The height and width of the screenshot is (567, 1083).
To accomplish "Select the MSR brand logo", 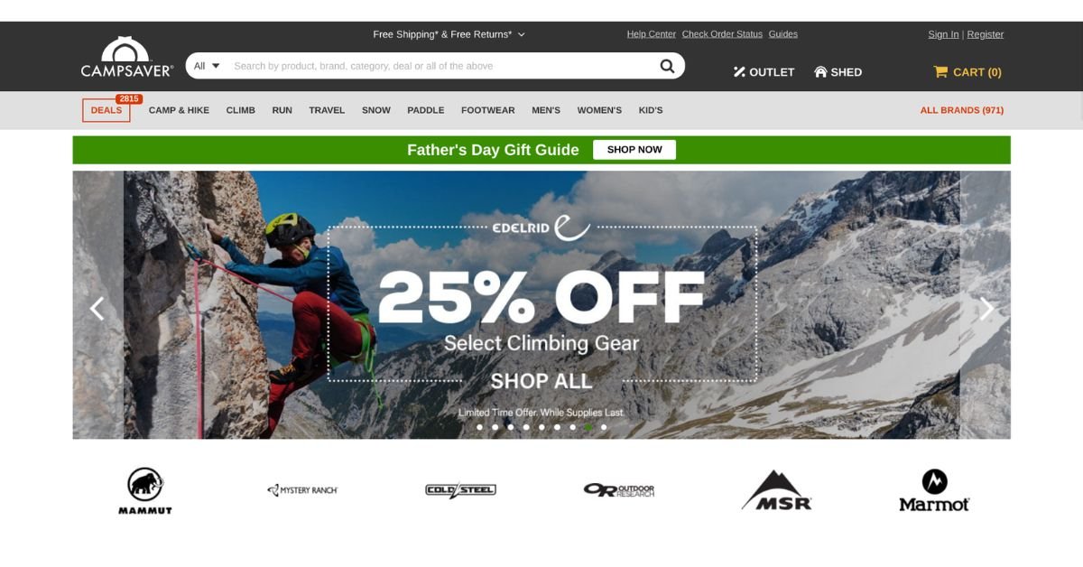I will [776, 490].
